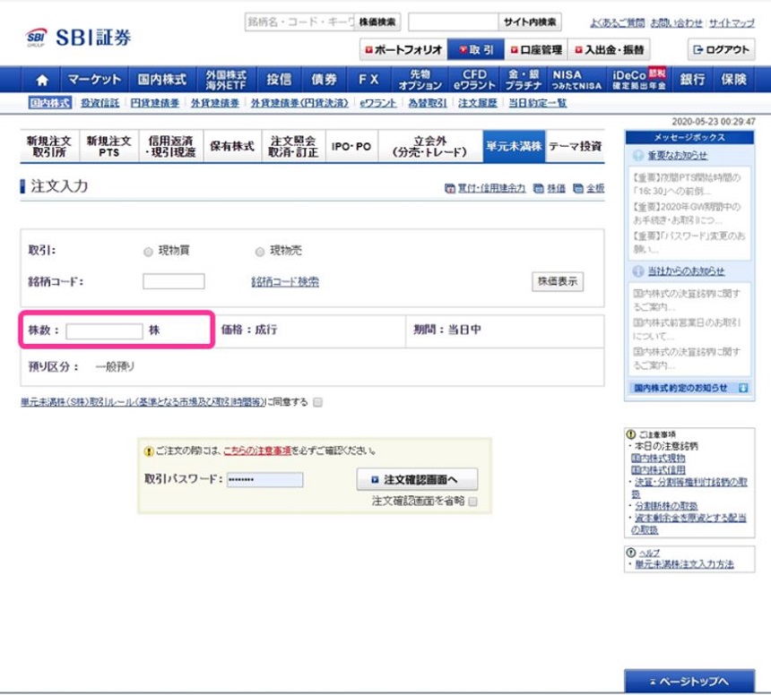Open 先物オプション menu
Screen dimensions: 771x695
(x=420, y=80)
